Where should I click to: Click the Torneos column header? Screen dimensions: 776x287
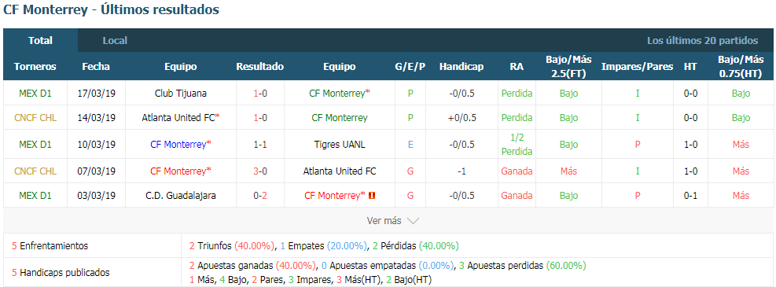click(35, 66)
